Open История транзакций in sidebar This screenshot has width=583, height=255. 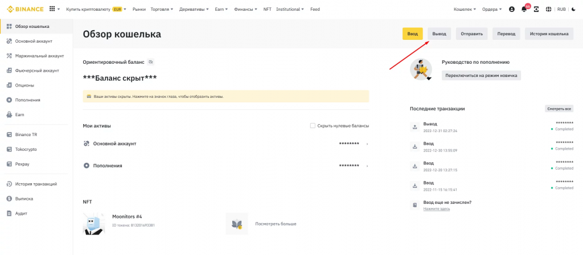35,184
